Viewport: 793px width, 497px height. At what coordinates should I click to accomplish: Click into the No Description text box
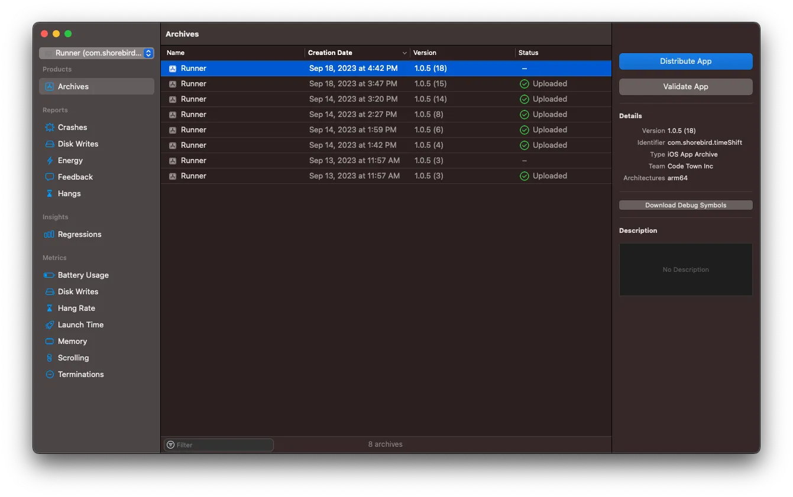point(685,269)
